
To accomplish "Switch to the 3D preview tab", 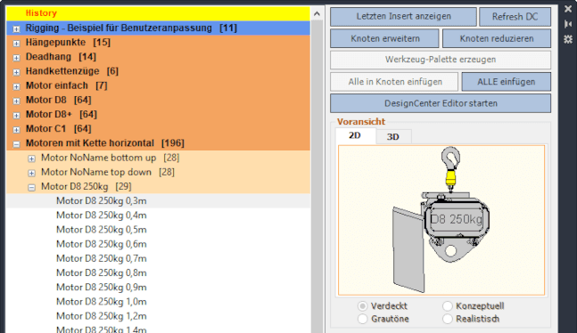I will point(393,137).
